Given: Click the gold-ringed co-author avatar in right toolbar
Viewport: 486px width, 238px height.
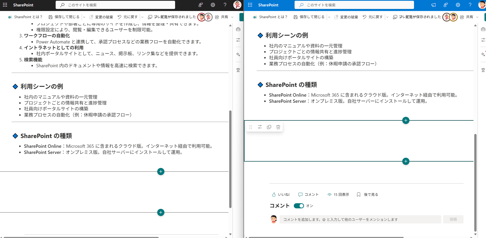Looking at the screenshot, I should (453, 17).
